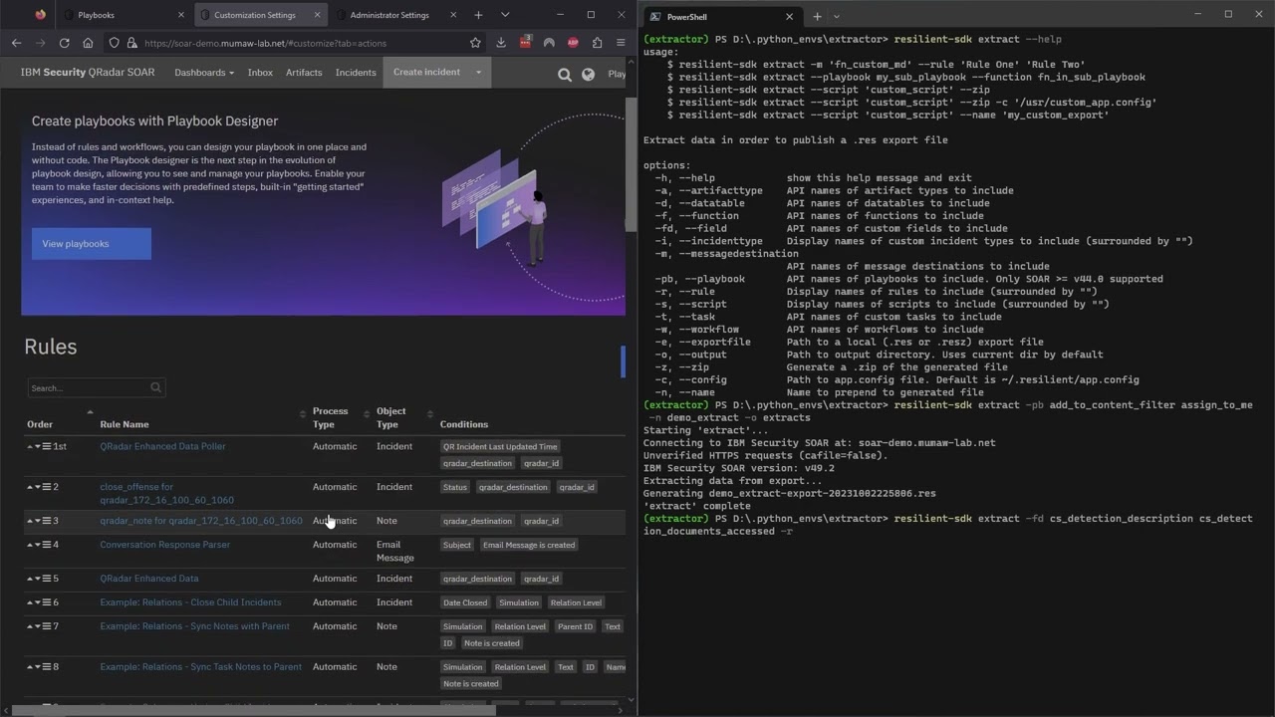
Task: Open the globe icon in SOAR header
Action: coord(588,74)
